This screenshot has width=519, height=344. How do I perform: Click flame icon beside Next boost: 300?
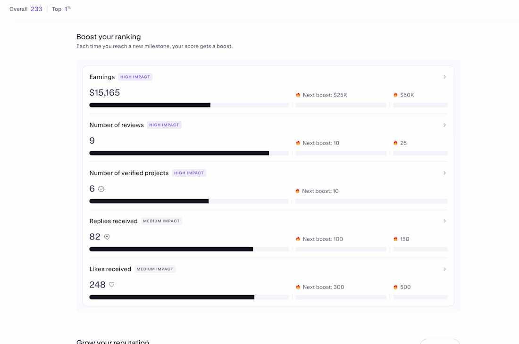pyautogui.click(x=298, y=287)
